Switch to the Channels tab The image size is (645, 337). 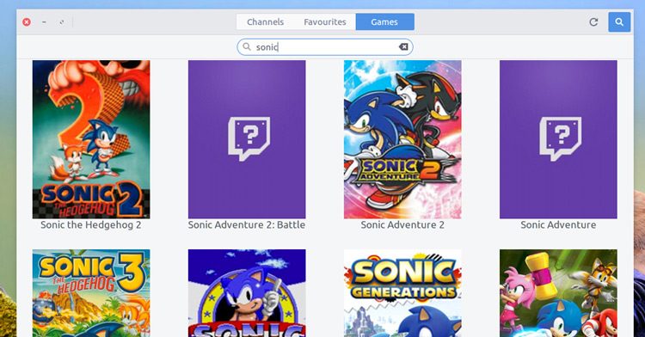click(266, 21)
